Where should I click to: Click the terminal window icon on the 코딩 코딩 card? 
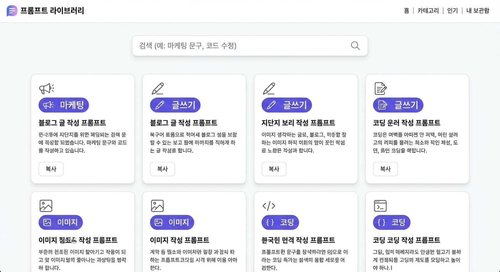pyautogui.click(x=381, y=205)
